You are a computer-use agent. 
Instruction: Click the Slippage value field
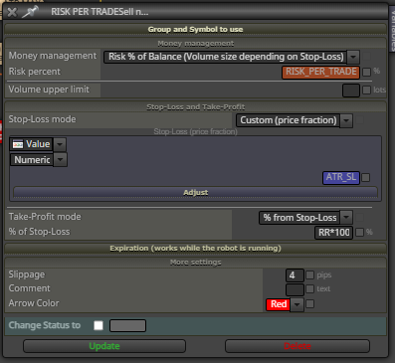pos(295,275)
